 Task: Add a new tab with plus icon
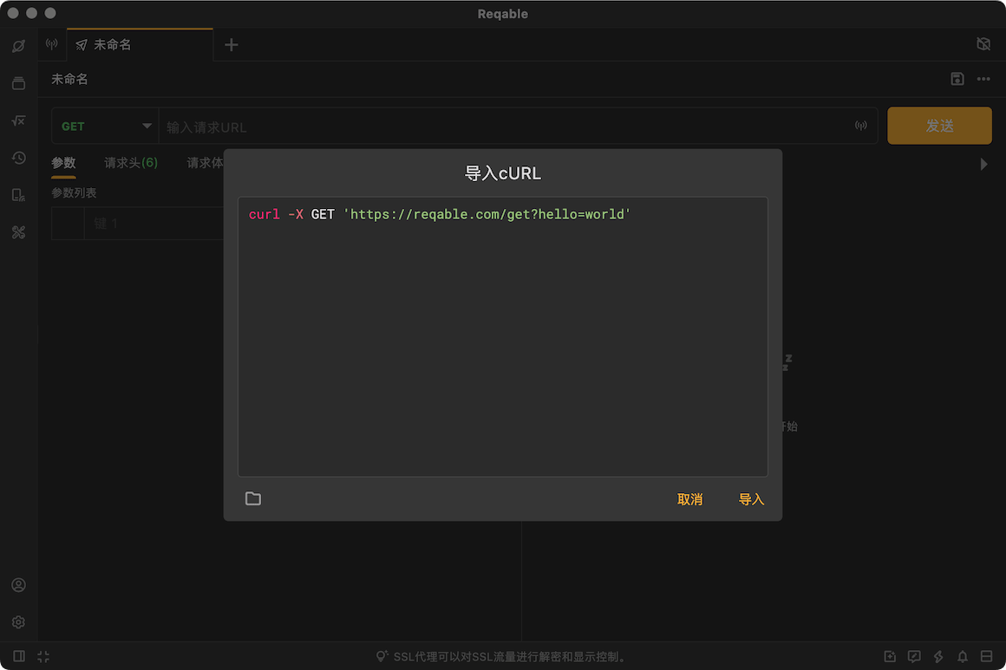click(232, 45)
